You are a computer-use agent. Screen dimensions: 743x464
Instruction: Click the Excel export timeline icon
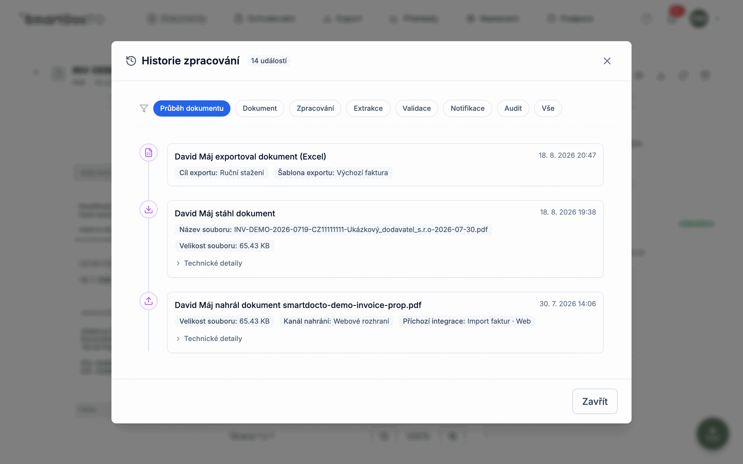coord(149,153)
